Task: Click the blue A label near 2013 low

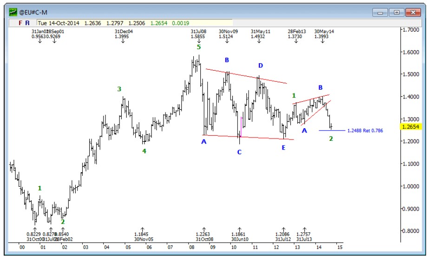Action: click(304, 131)
